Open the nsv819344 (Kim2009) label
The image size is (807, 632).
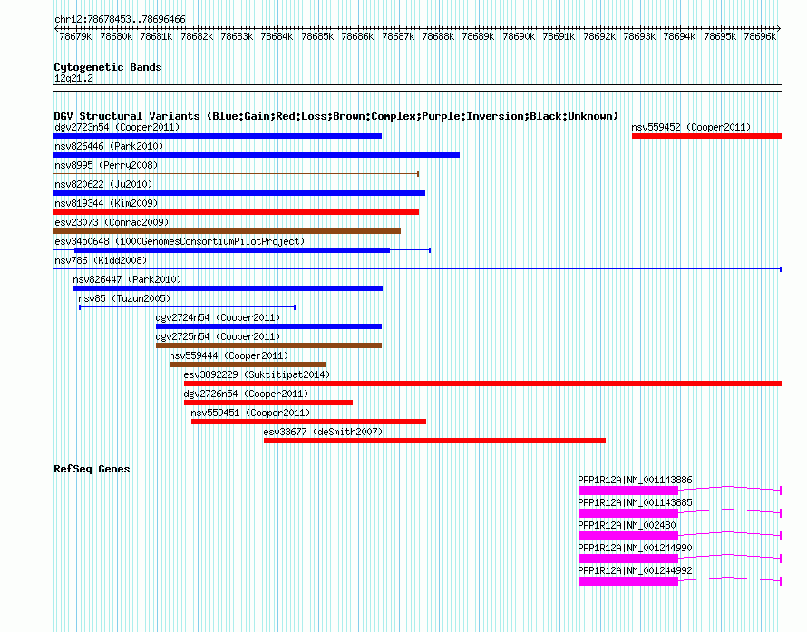(x=106, y=203)
